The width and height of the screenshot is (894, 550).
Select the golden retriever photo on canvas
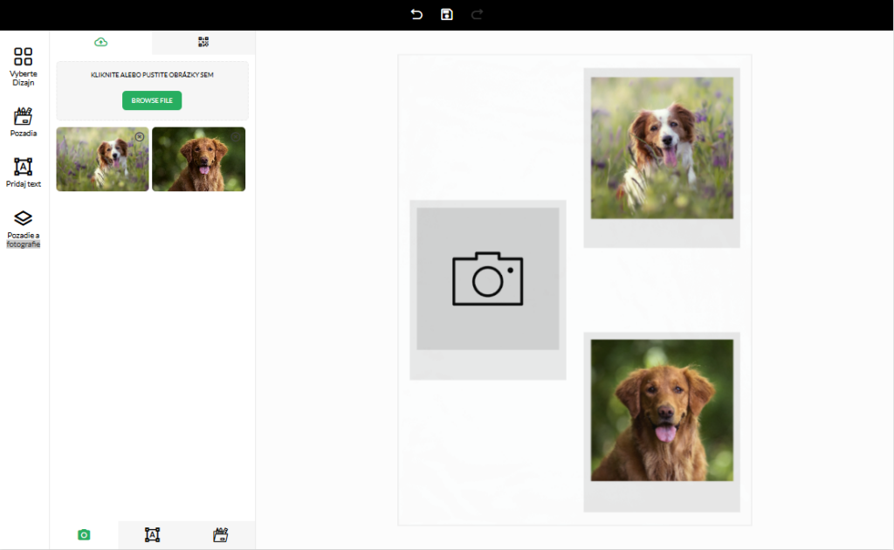click(x=662, y=410)
